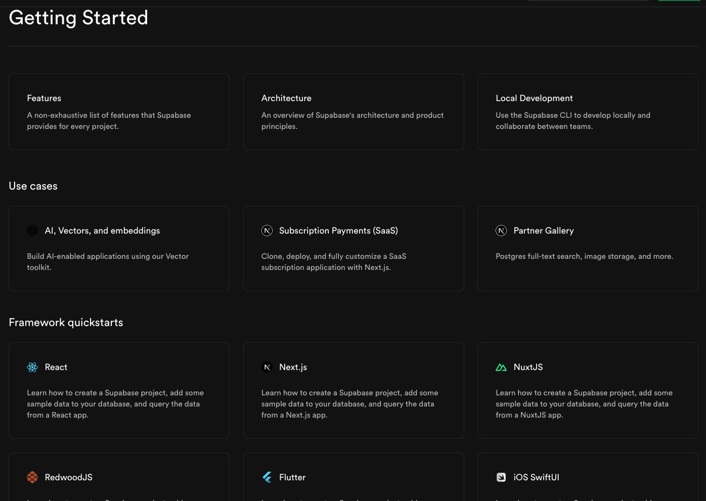
Task: Click the orange RedwoodJS icon
Action: tap(32, 477)
